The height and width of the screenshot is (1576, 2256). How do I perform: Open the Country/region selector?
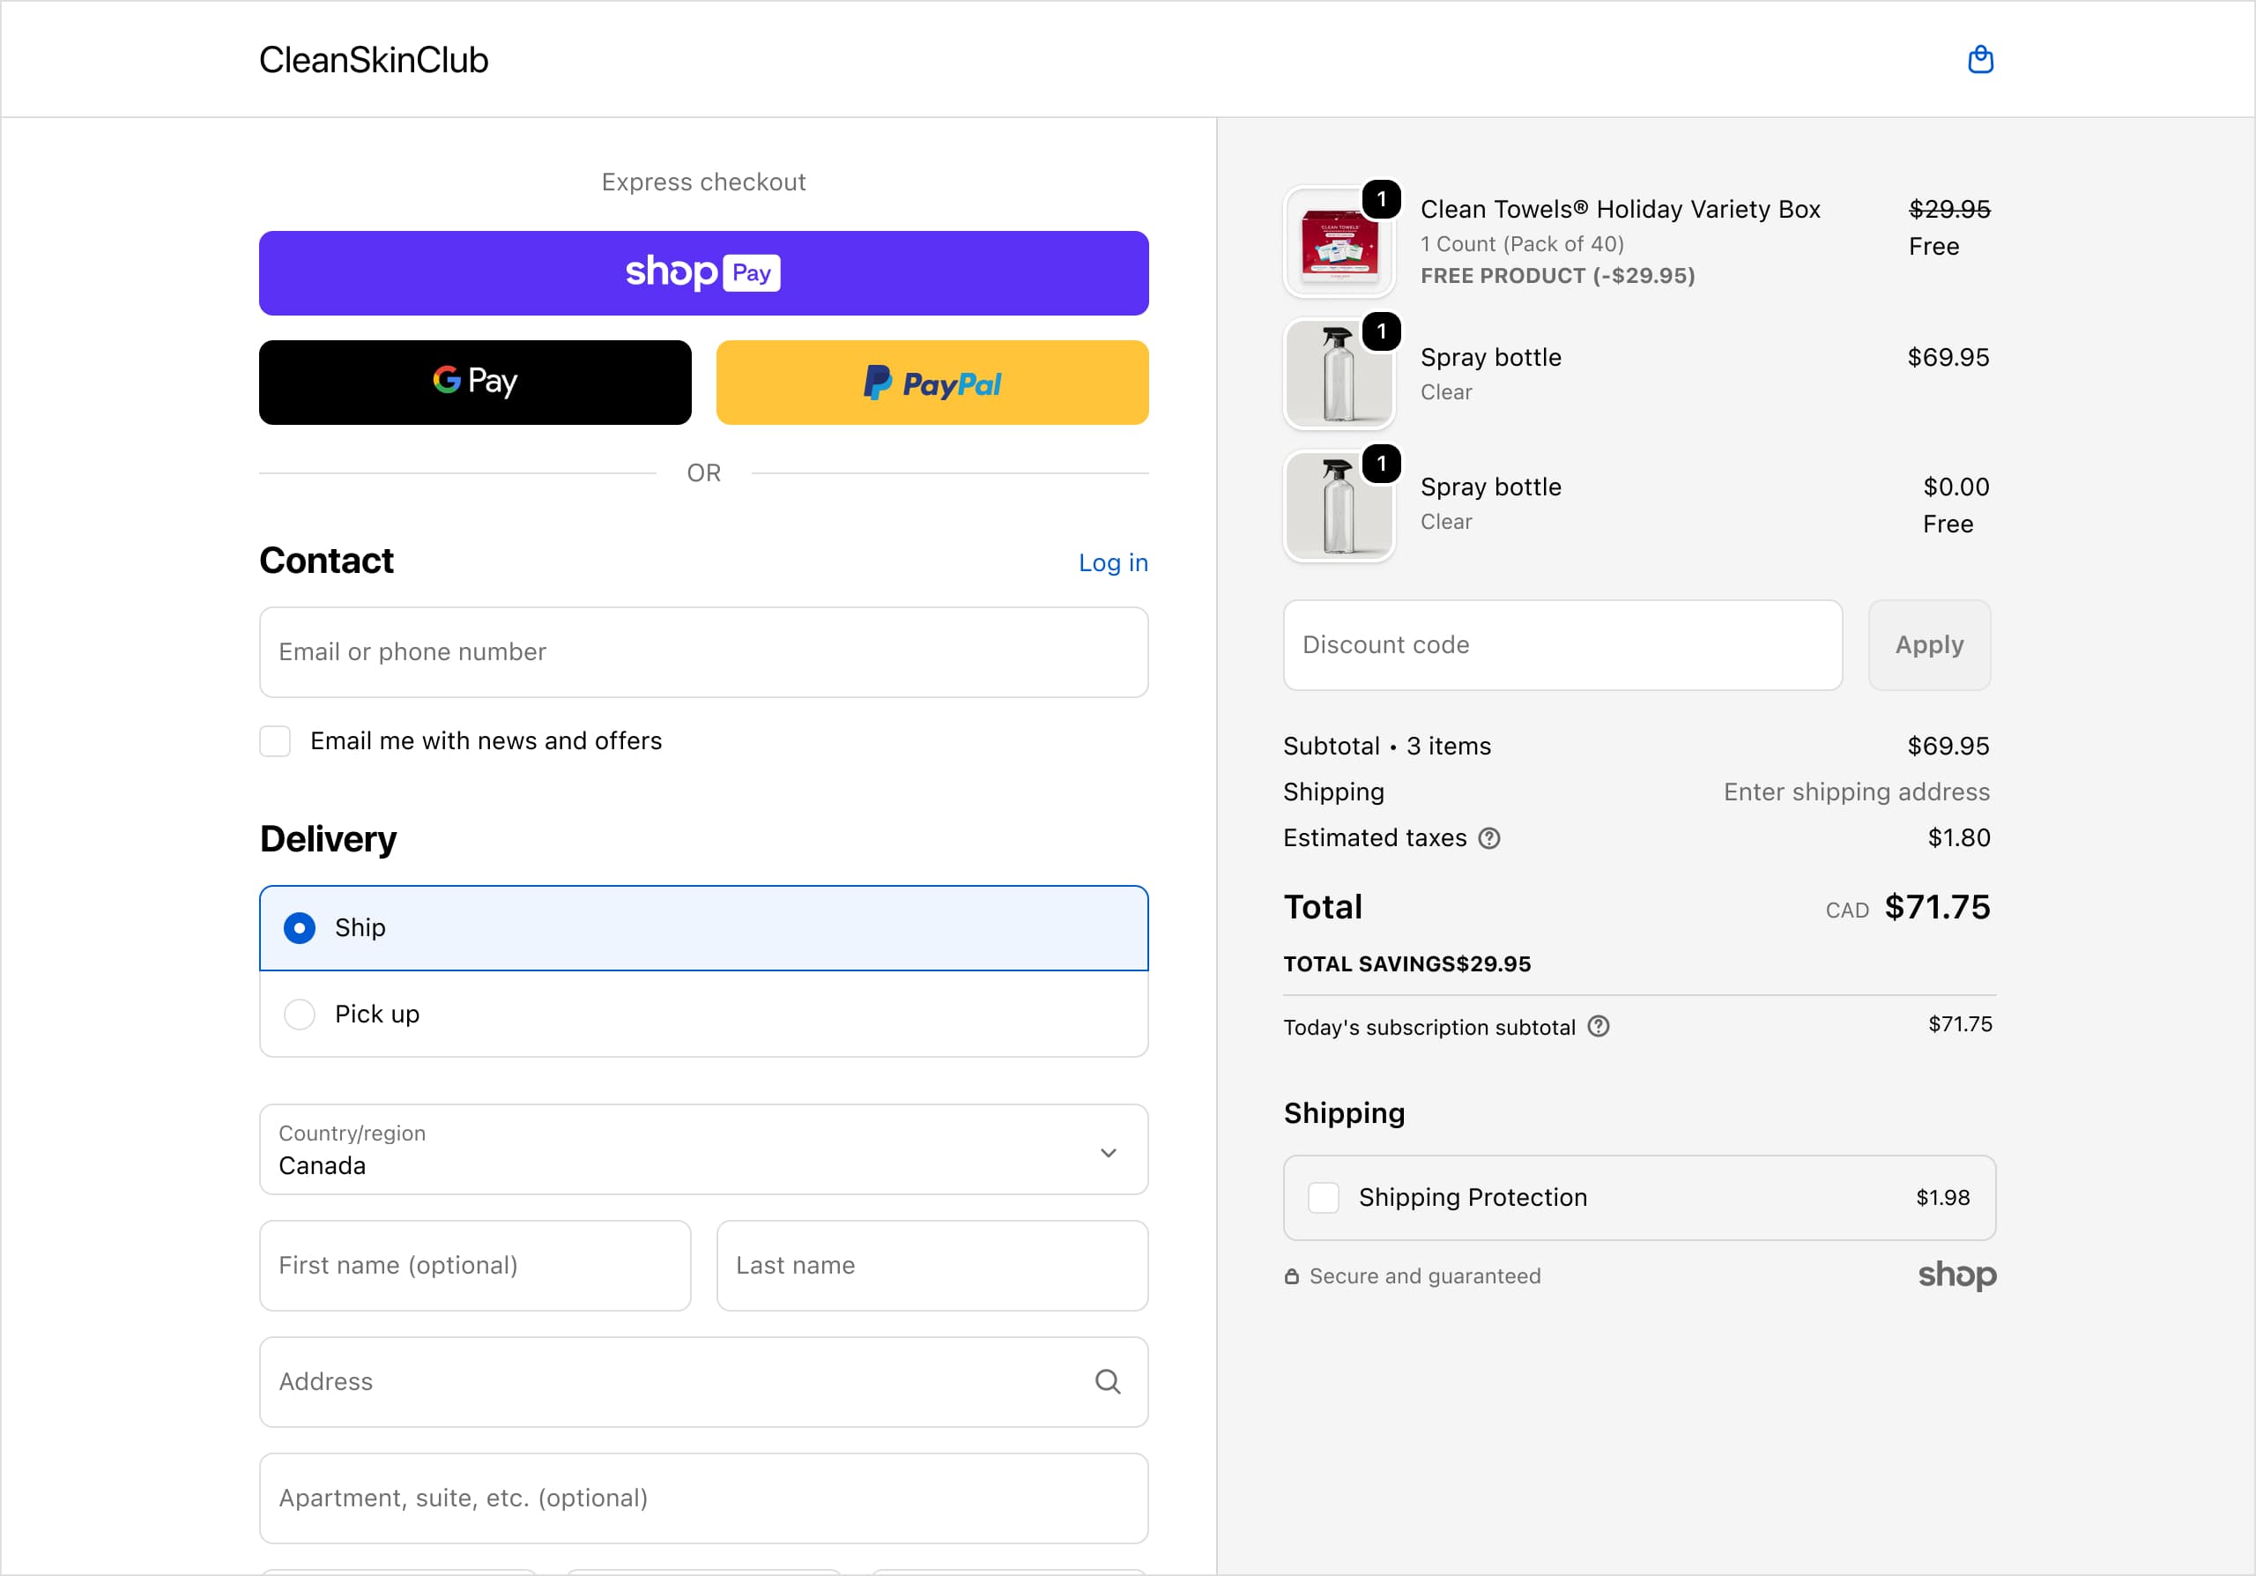pos(703,1150)
